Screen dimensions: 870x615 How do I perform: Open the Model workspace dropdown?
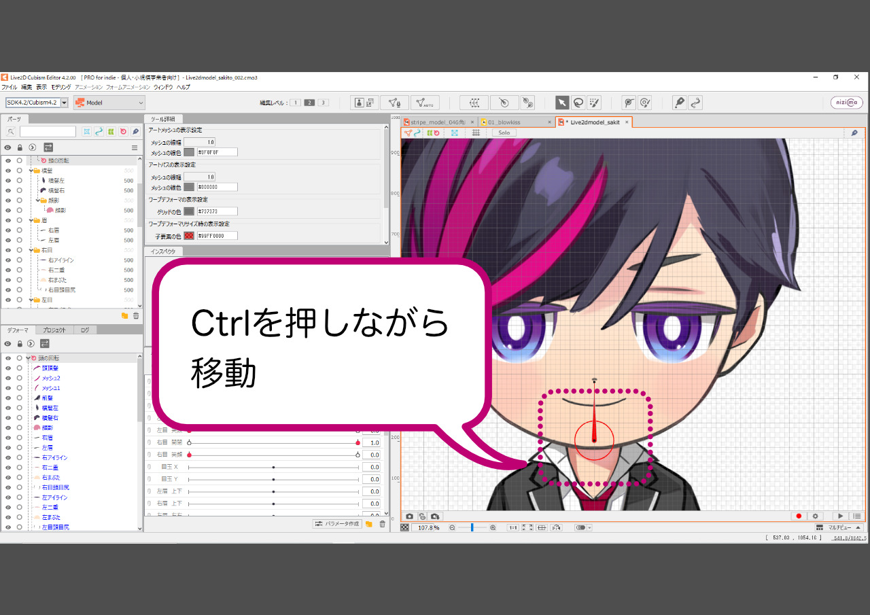click(109, 103)
